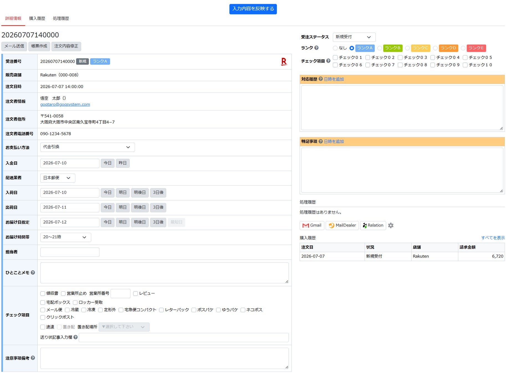Click help icon next to 注意事項備考
The height and width of the screenshot is (374, 506).
coord(33,358)
